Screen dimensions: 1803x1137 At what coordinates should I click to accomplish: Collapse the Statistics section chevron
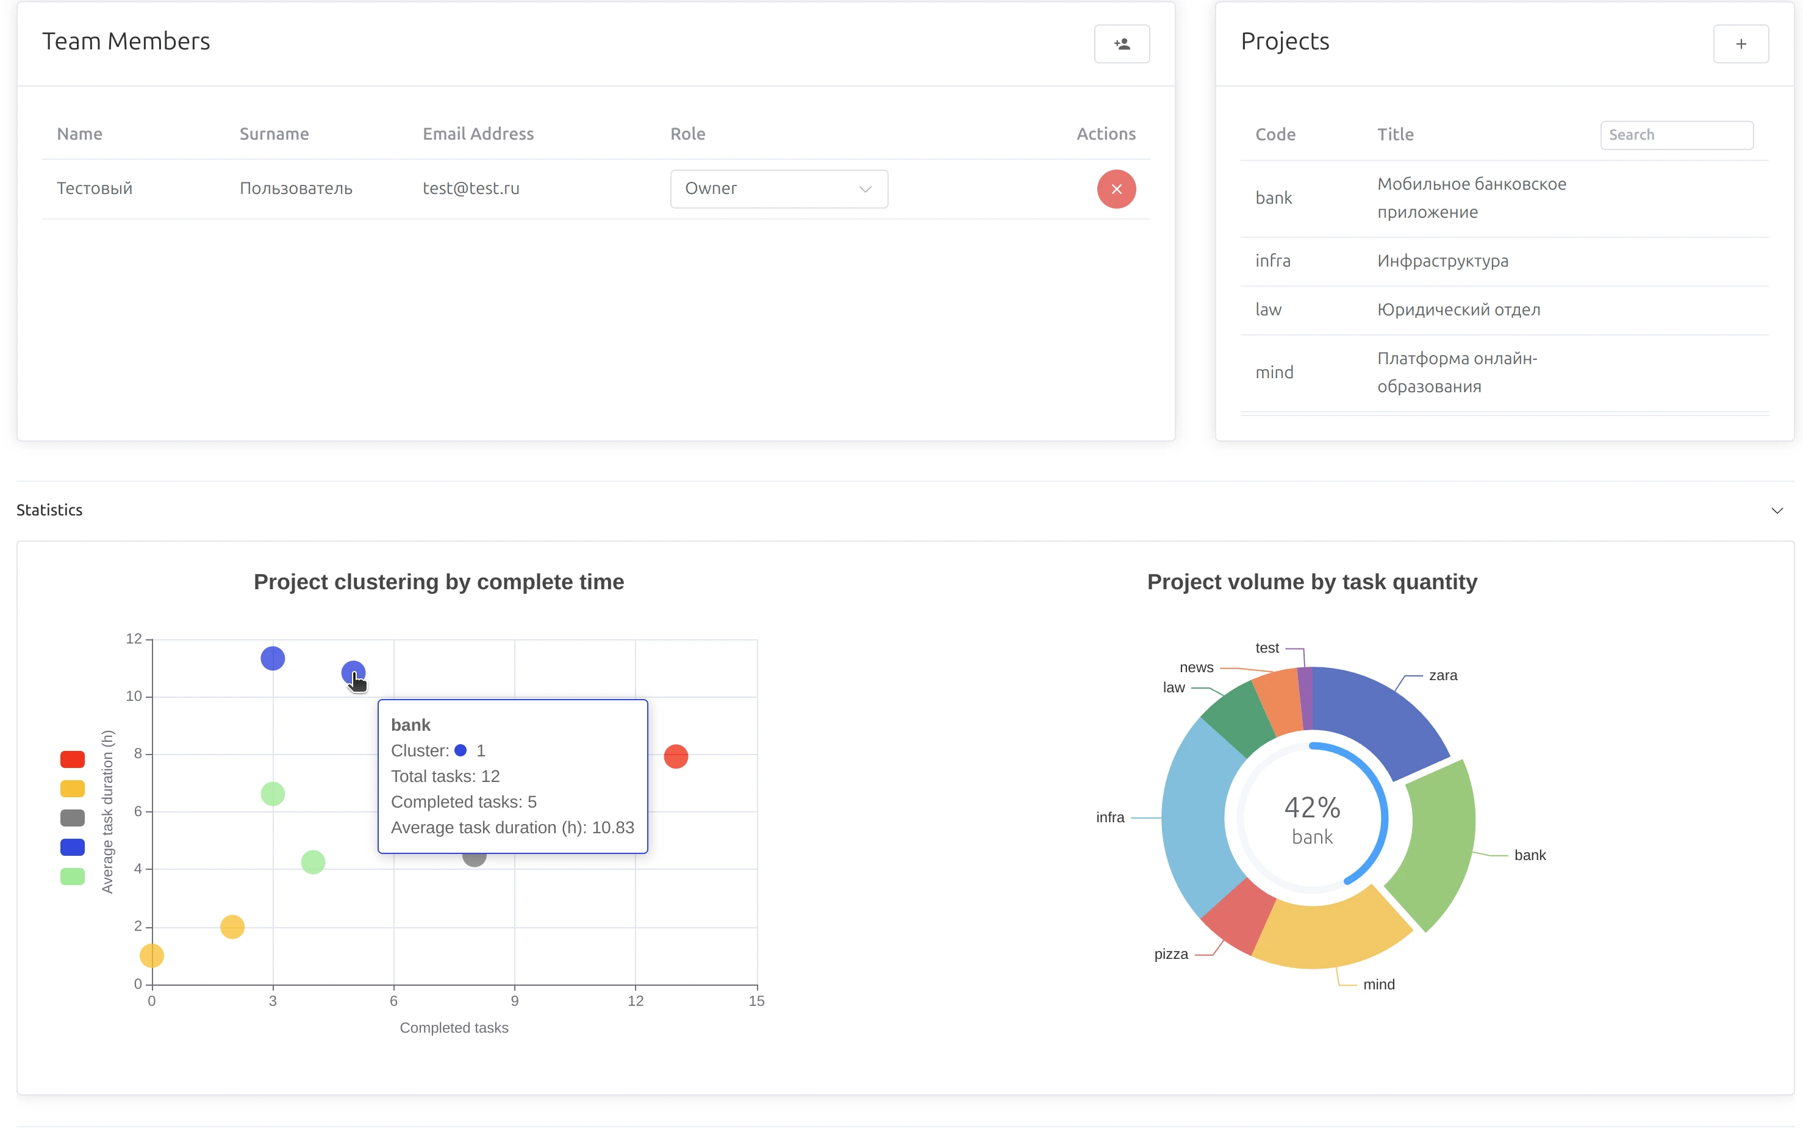coord(1776,511)
